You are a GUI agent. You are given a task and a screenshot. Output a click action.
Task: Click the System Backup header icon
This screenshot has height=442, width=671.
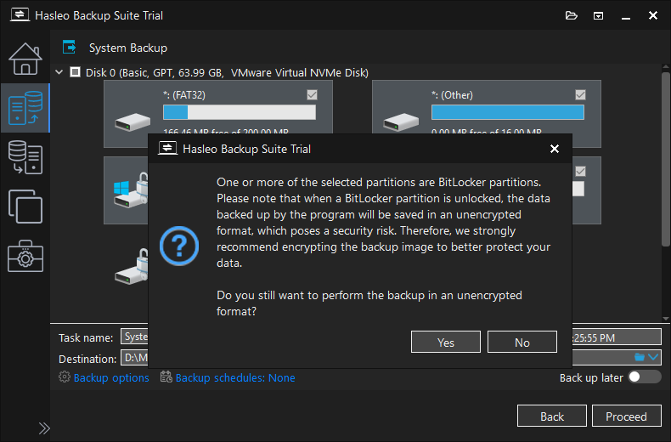(x=69, y=47)
